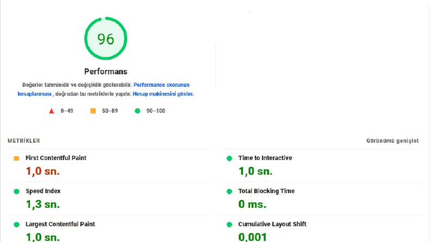The height and width of the screenshot is (242, 431).
Task: Click the red 1,0 sn. First Contentful Paint value
Action: click(42, 171)
